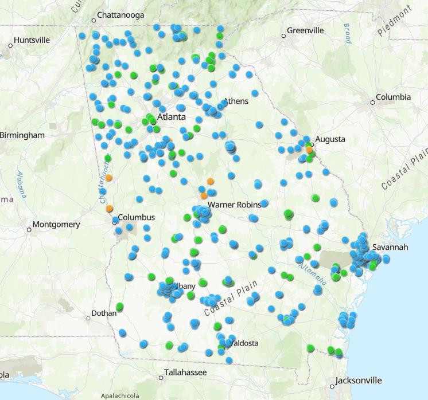Click the Athens map label

coord(236,101)
